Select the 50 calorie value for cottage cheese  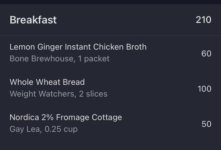[x=206, y=124]
